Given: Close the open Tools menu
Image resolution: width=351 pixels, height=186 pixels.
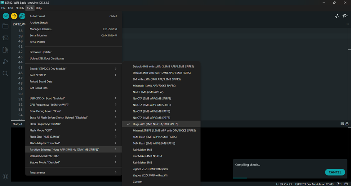Looking at the screenshot, I should [30, 8].
